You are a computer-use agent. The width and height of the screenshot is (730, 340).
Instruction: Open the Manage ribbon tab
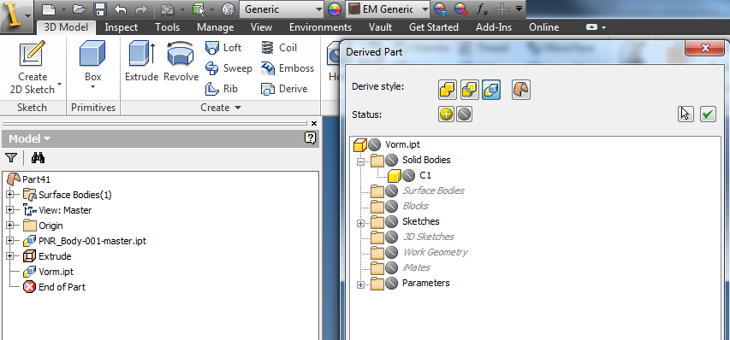point(215,27)
